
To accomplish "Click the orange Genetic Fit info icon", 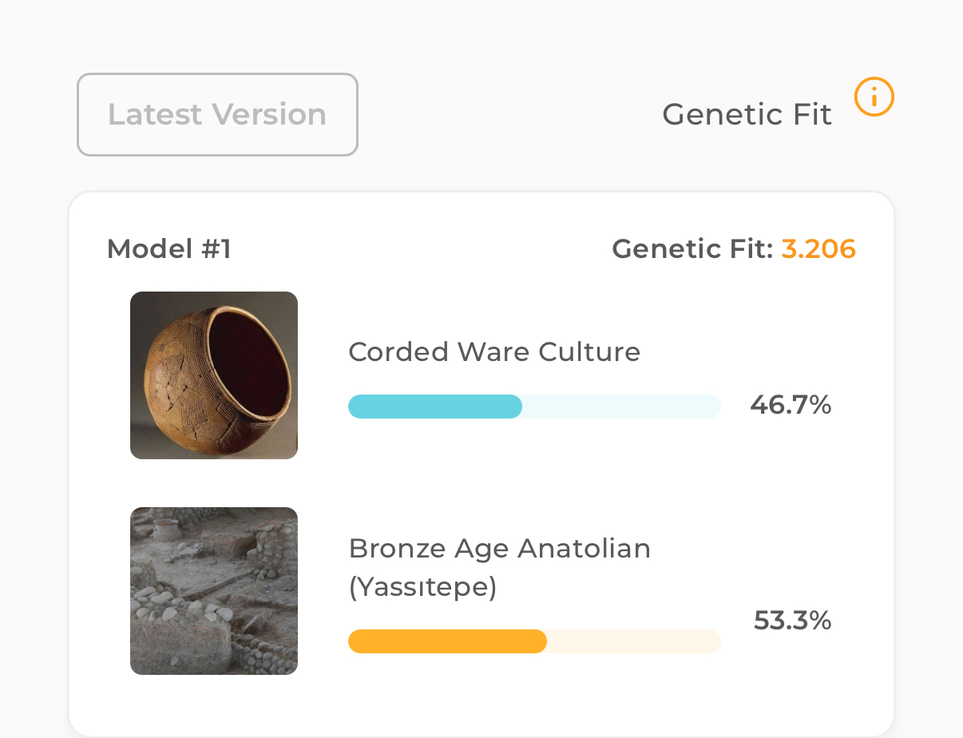I will [874, 97].
